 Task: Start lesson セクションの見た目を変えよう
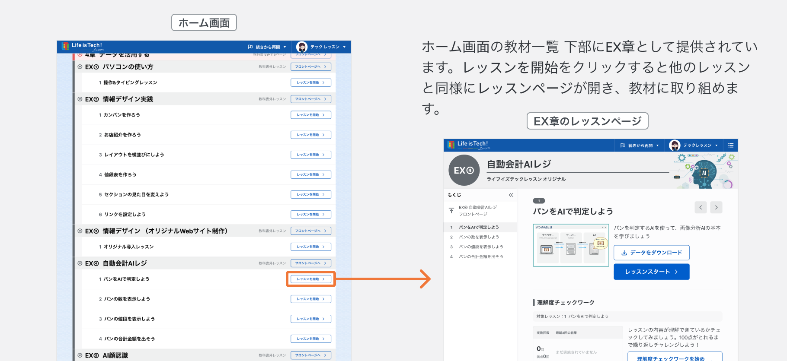[x=311, y=194]
